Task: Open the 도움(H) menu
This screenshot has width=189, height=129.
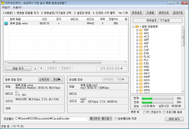Action: [x=17, y=8]
